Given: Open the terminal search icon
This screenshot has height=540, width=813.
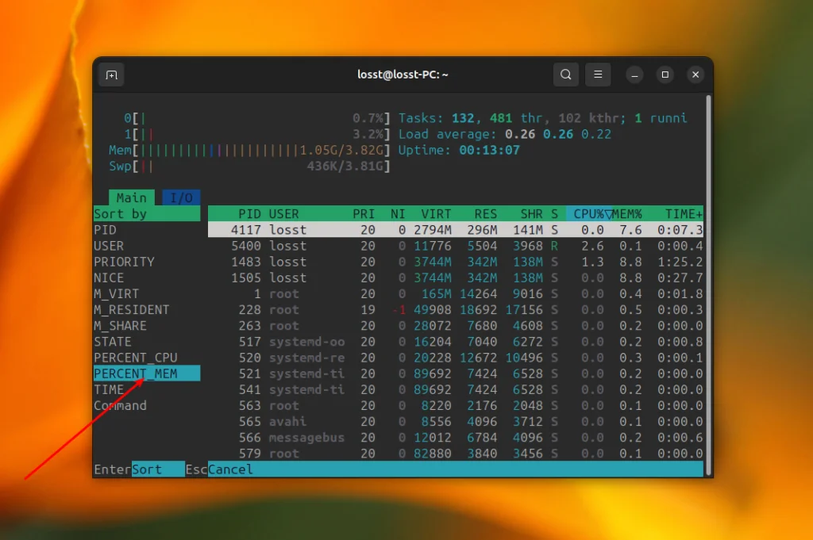Looking at the screenshot, I should 565,75.
